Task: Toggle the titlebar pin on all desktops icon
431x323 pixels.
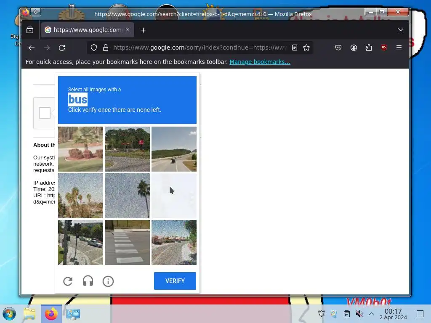Action: [36, 12]
